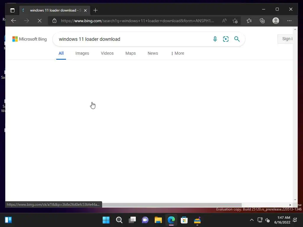Go back to previous page
303x227 pixels.
(x=14, y=21)
